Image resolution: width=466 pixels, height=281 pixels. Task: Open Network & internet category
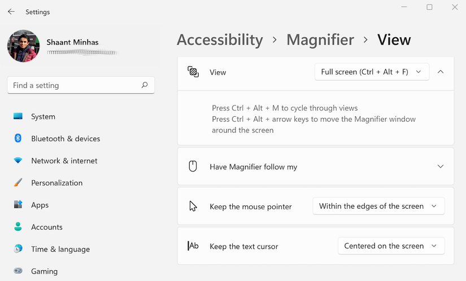click(x=64, y=160)
